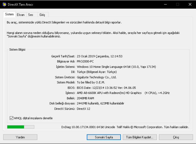Open the Ekran tab
196x144 pixels.
21,15
